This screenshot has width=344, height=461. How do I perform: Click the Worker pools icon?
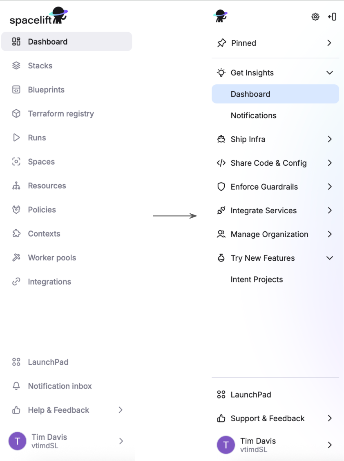16,258
